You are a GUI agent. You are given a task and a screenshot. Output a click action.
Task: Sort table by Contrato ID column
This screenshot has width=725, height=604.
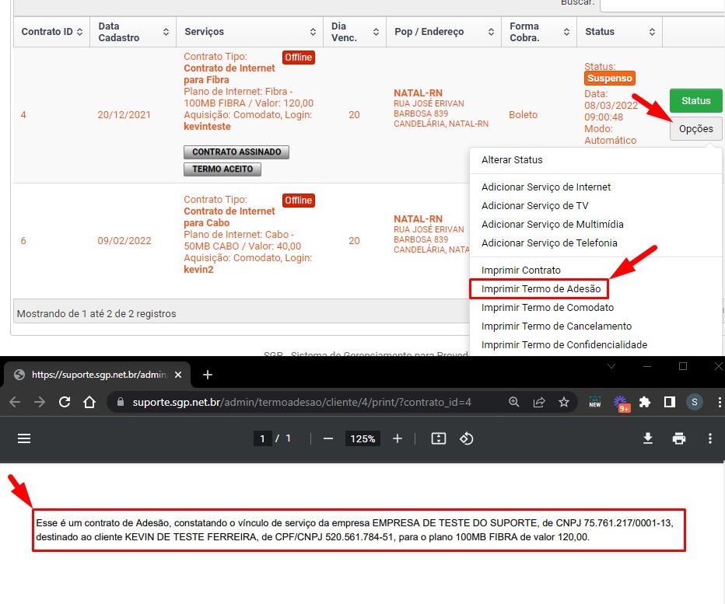pyautogui.click(x=52, y=32)
